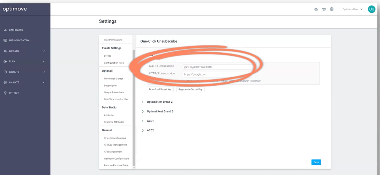Click the Dashboard bar chart icon

5,30
